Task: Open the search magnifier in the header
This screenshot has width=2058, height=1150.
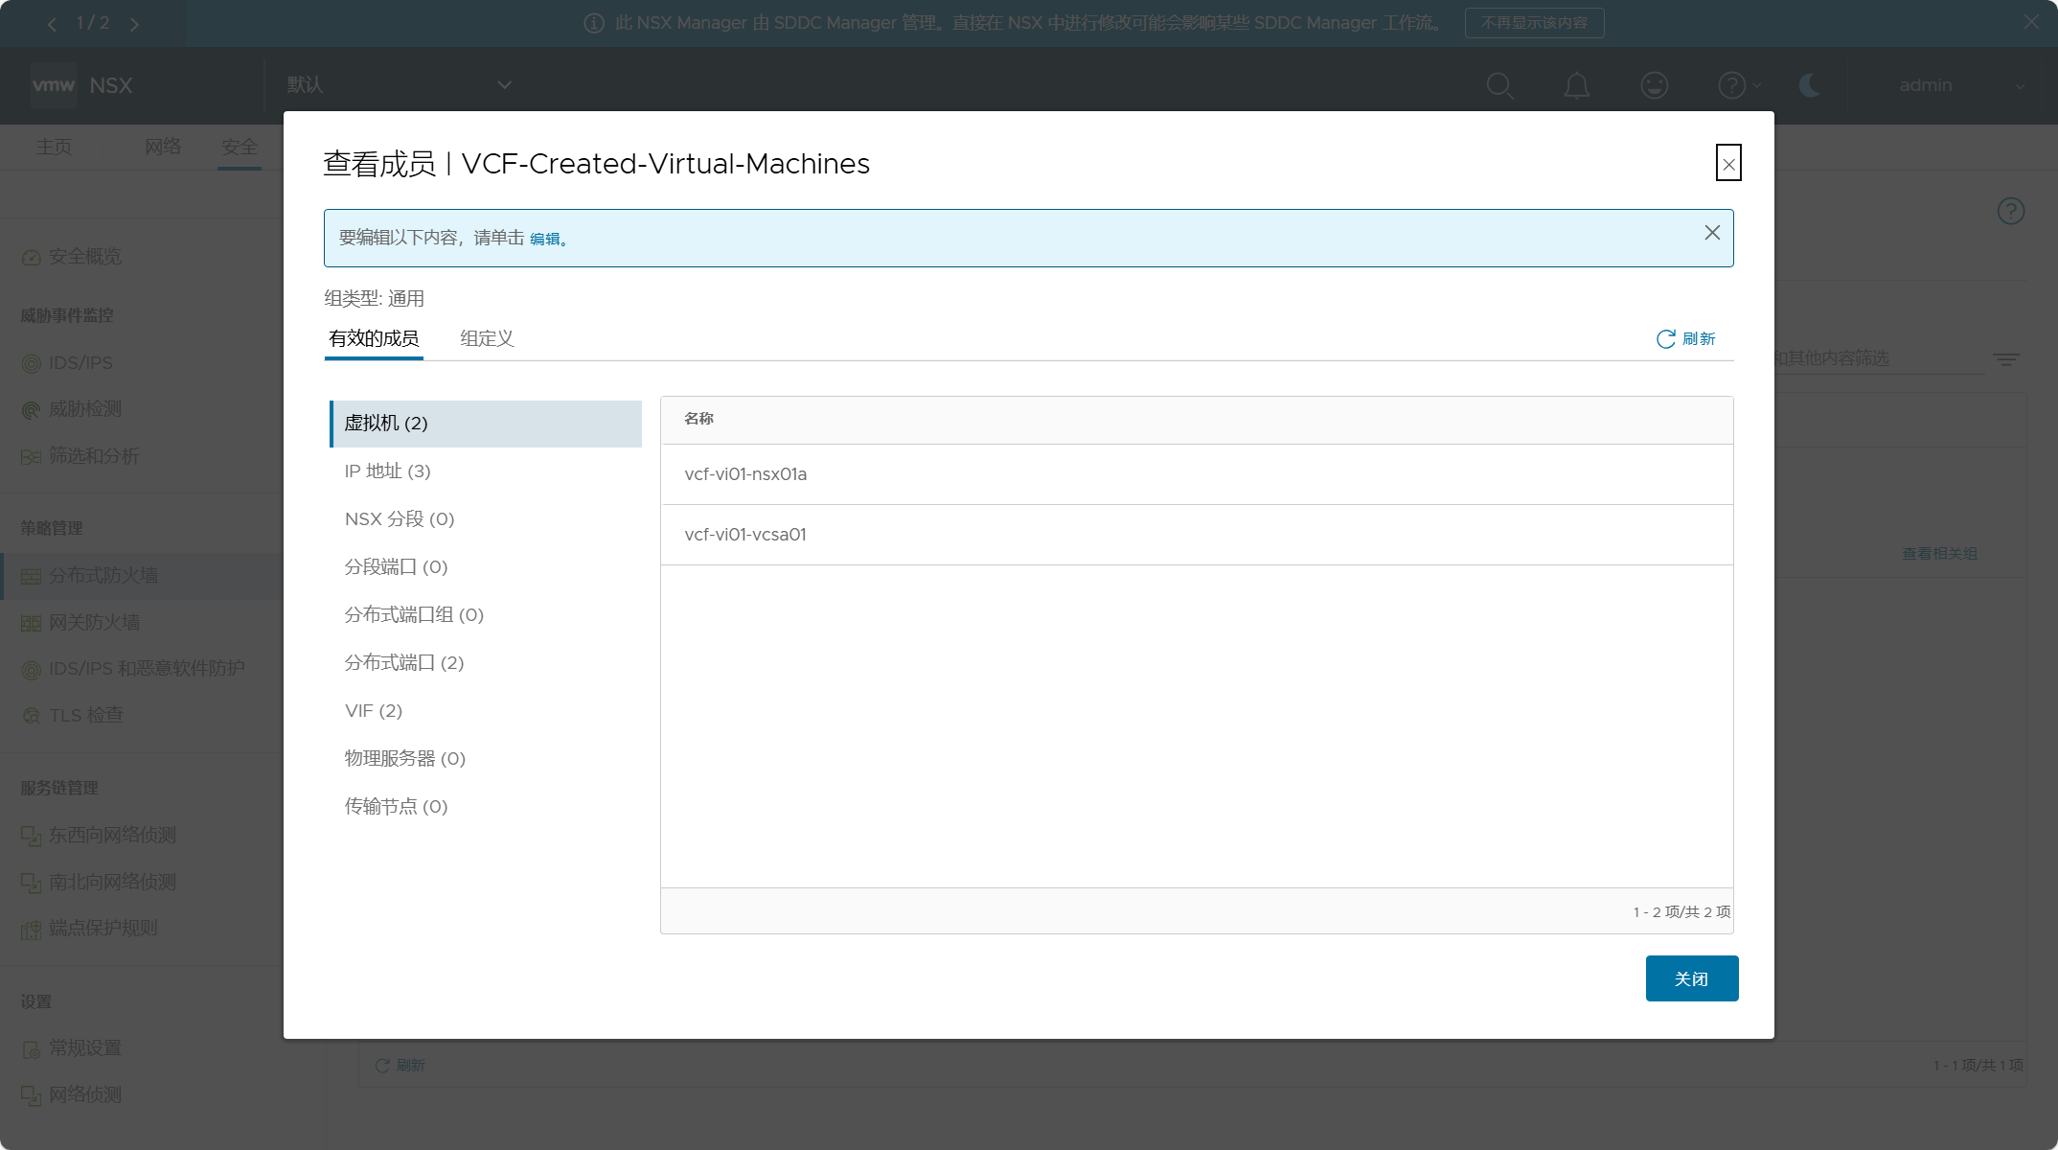Action: 1499,85
